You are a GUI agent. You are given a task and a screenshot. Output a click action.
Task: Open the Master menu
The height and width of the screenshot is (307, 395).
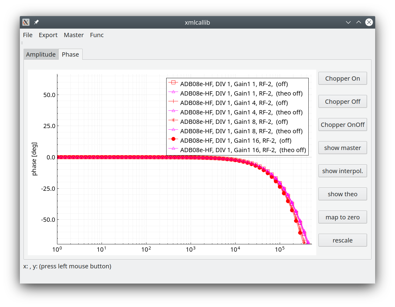pyautogui.click(x=74, y=35)
